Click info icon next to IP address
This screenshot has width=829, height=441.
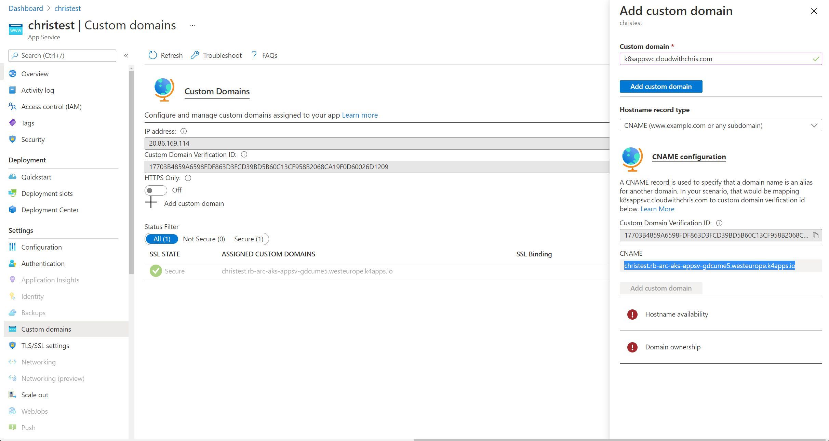[x=184, y=131]
